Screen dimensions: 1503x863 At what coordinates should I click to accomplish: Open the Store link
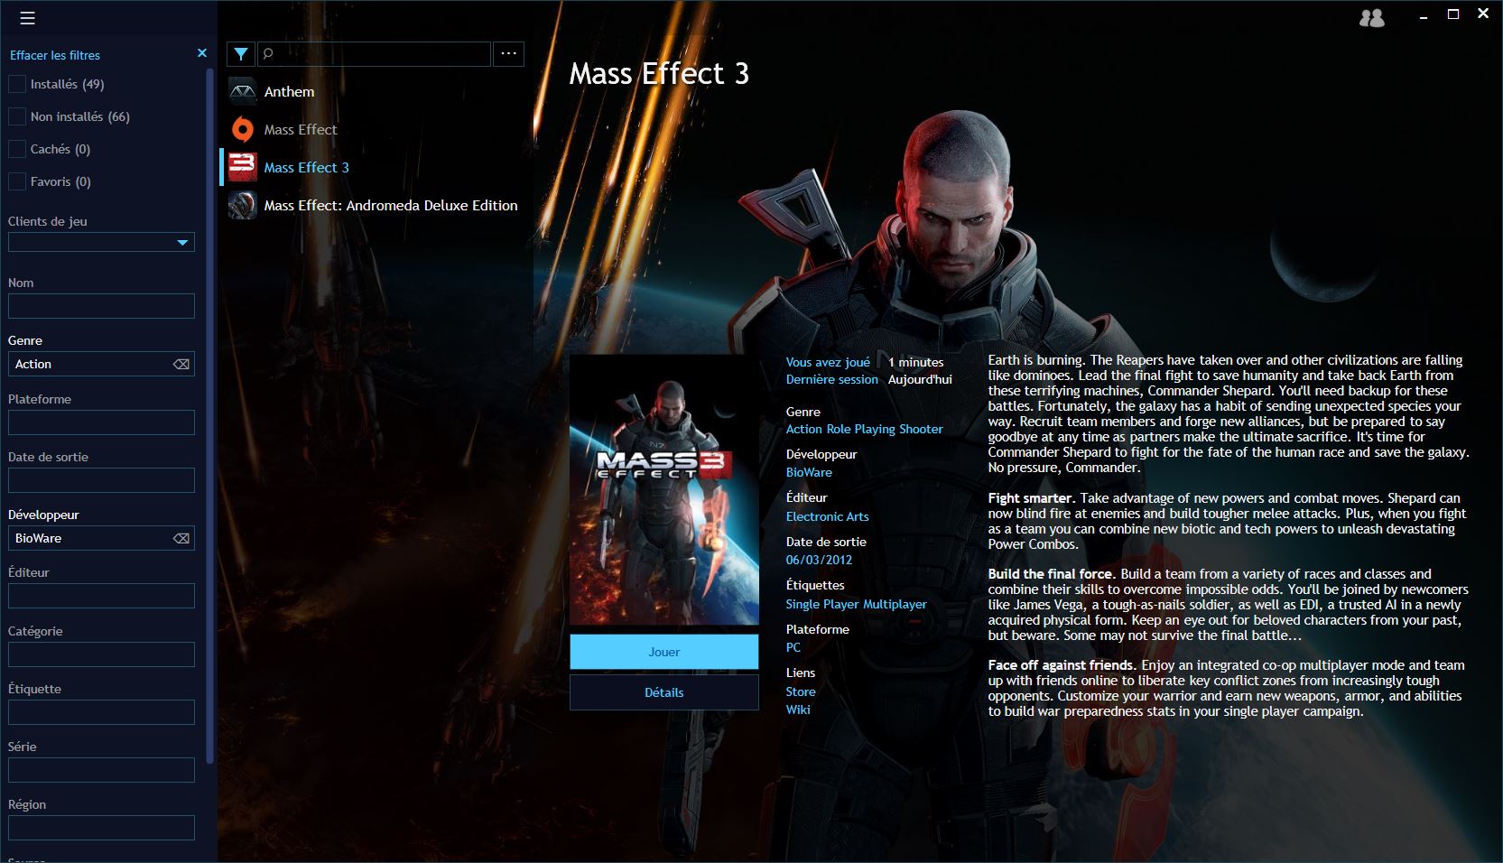click(801, 691)
